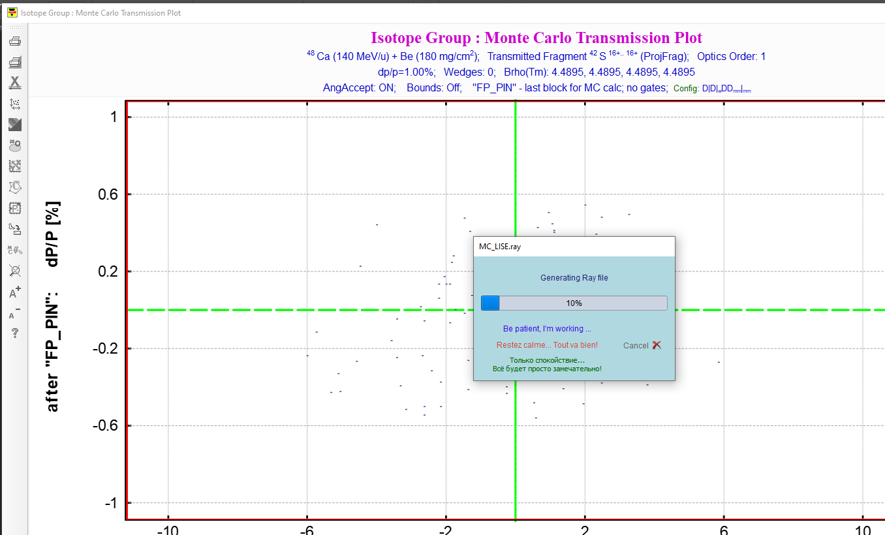Click the dashed-box P icon

tap(14, 207)
